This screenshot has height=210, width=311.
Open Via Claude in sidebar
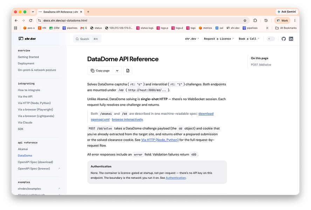coord(25,122)
